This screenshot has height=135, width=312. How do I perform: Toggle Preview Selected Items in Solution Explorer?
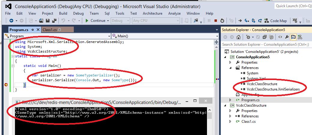tap(293, 37)
